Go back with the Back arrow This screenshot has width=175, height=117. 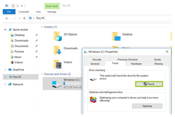coord(7,18)
